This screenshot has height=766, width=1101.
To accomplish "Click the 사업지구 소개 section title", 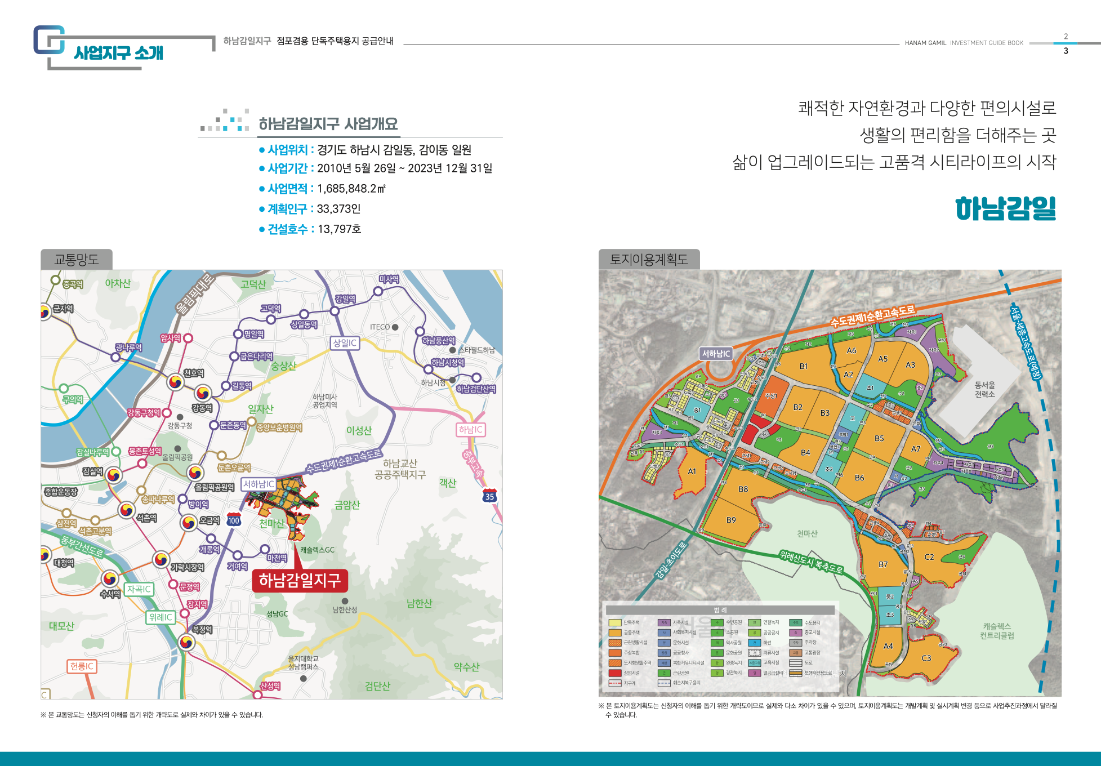I will 118,53.
